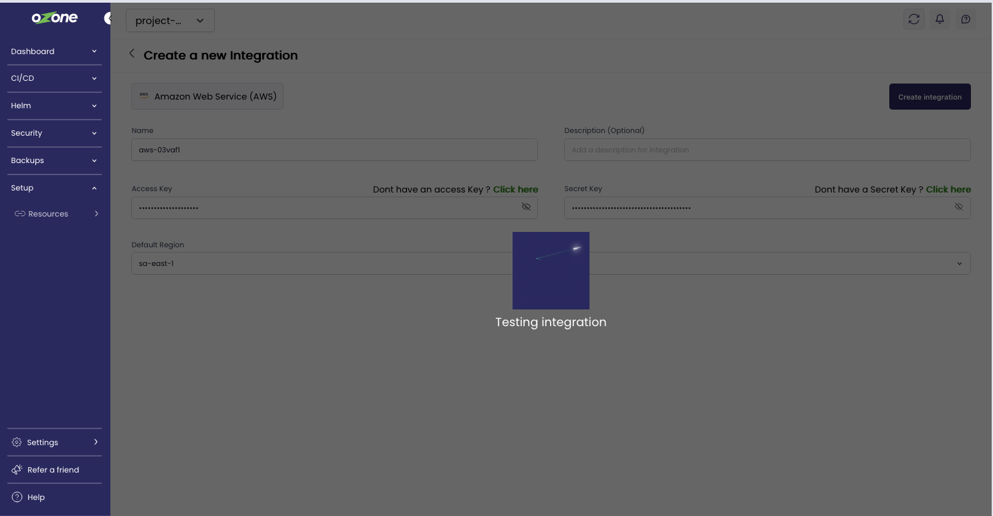Click the Description input field
Viewport: 993px width, 516px height.
[767, 150]
